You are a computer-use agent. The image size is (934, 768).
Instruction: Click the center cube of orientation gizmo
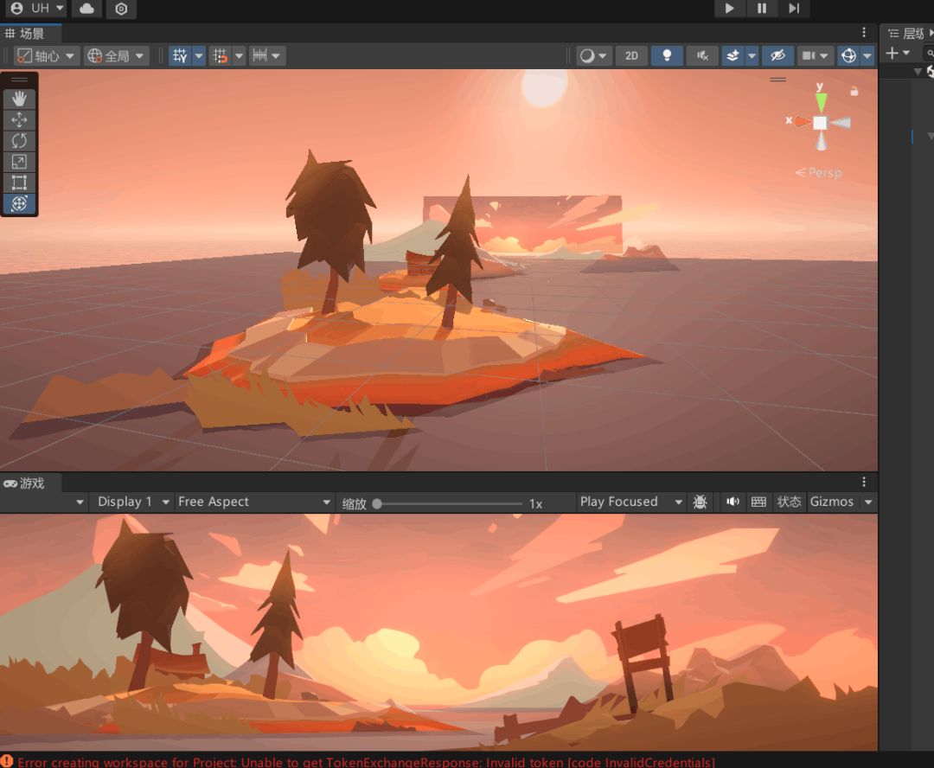tap(820, 123)
